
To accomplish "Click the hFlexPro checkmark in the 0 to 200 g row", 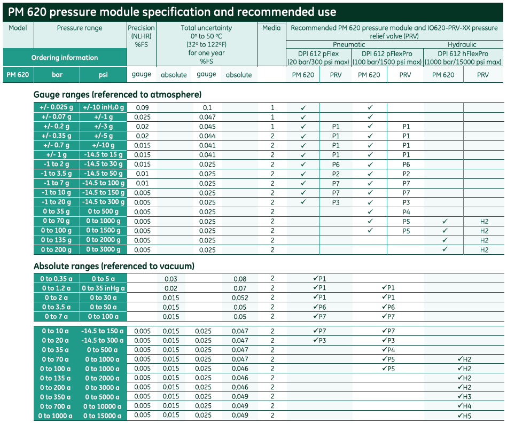I will 445,249.
